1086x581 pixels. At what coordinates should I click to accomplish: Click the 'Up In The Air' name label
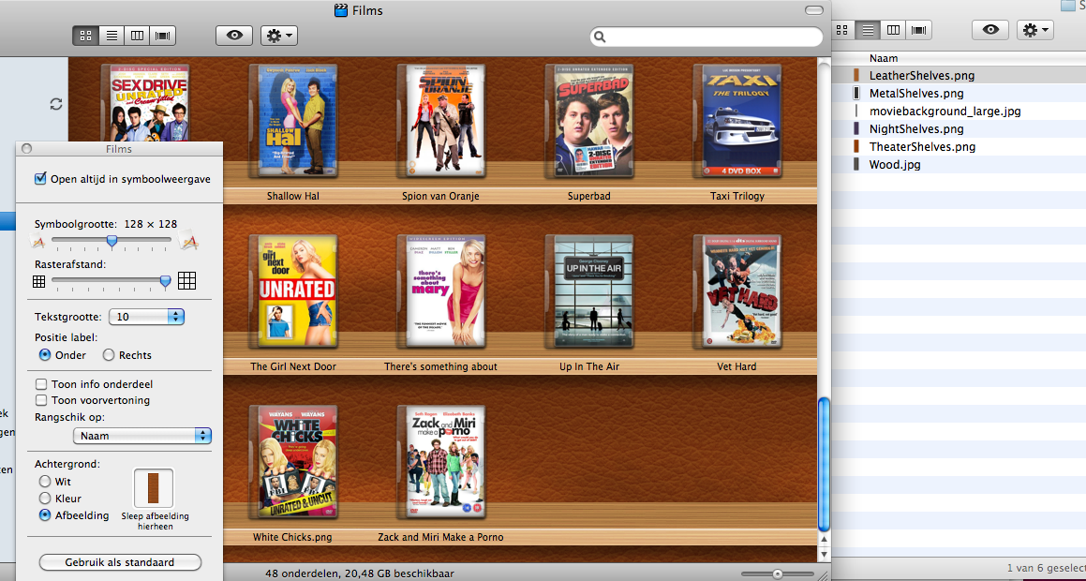coord(589,366)
